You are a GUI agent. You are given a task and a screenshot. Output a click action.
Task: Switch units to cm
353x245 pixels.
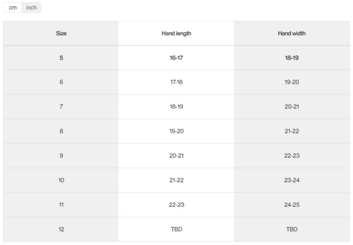[13, 8]
